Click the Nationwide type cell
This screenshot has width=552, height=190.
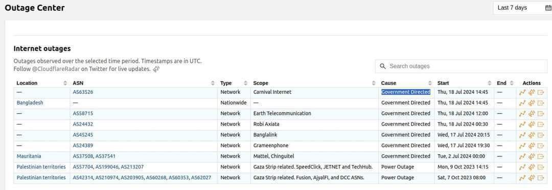click(234, 103)
